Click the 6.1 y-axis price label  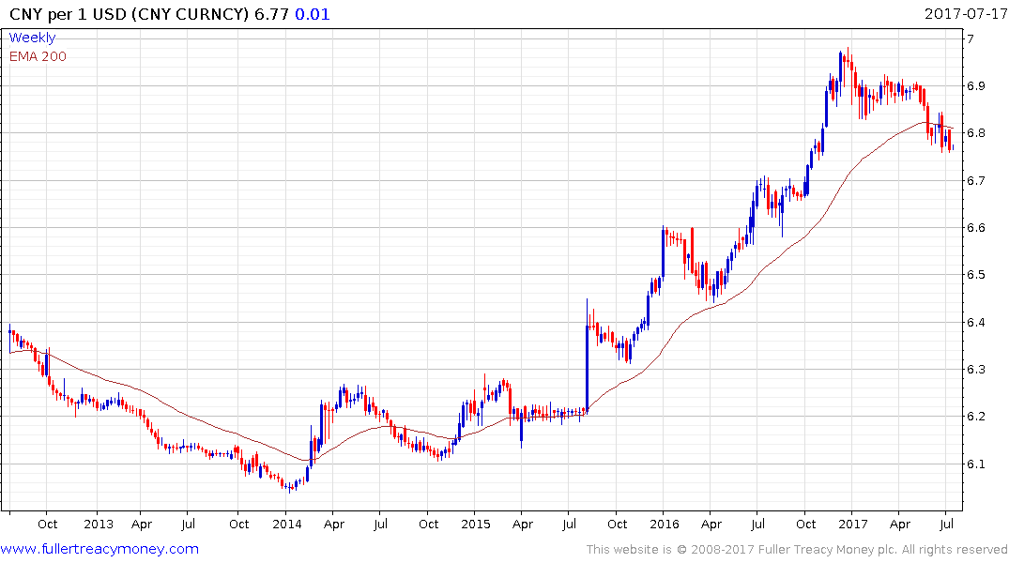(x=976, y=464)
